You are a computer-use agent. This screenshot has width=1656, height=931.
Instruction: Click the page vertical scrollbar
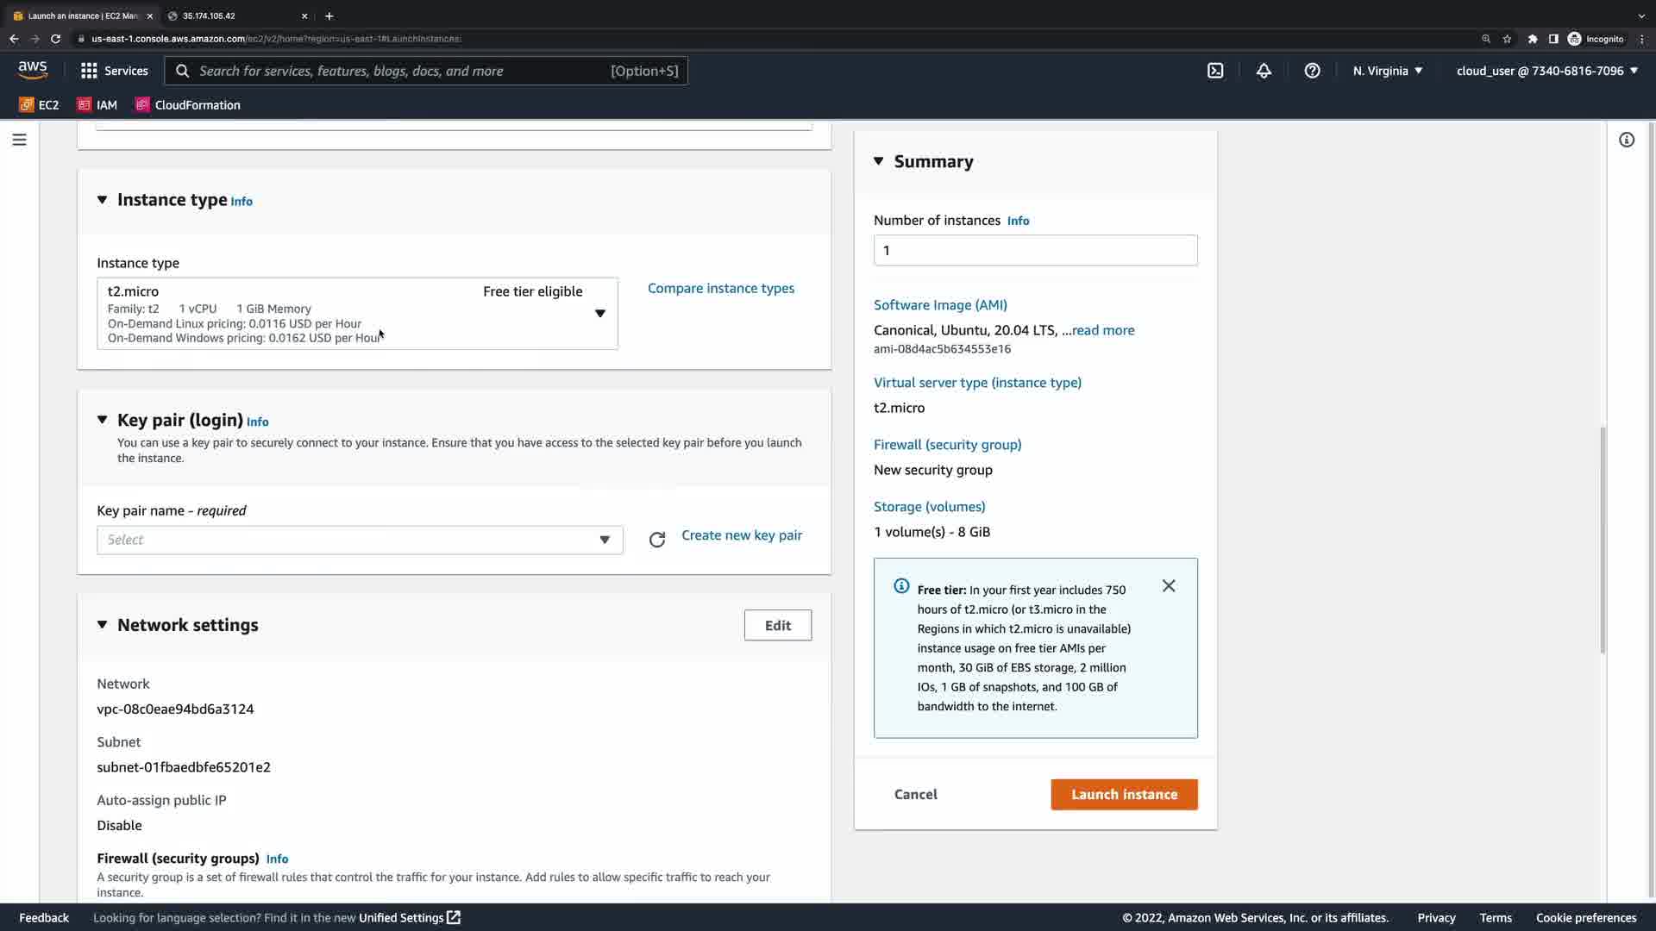pos(1603,539)
